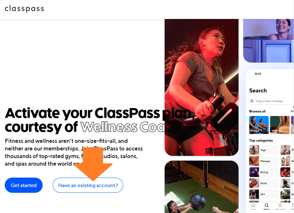Click the magnifier icon in search field
Screen dimensions: 294x213
click(x=252, y=101)
